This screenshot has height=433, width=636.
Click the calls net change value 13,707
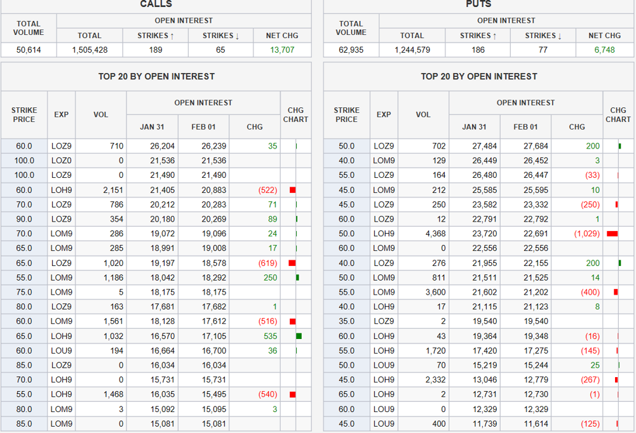pos(282,50)
